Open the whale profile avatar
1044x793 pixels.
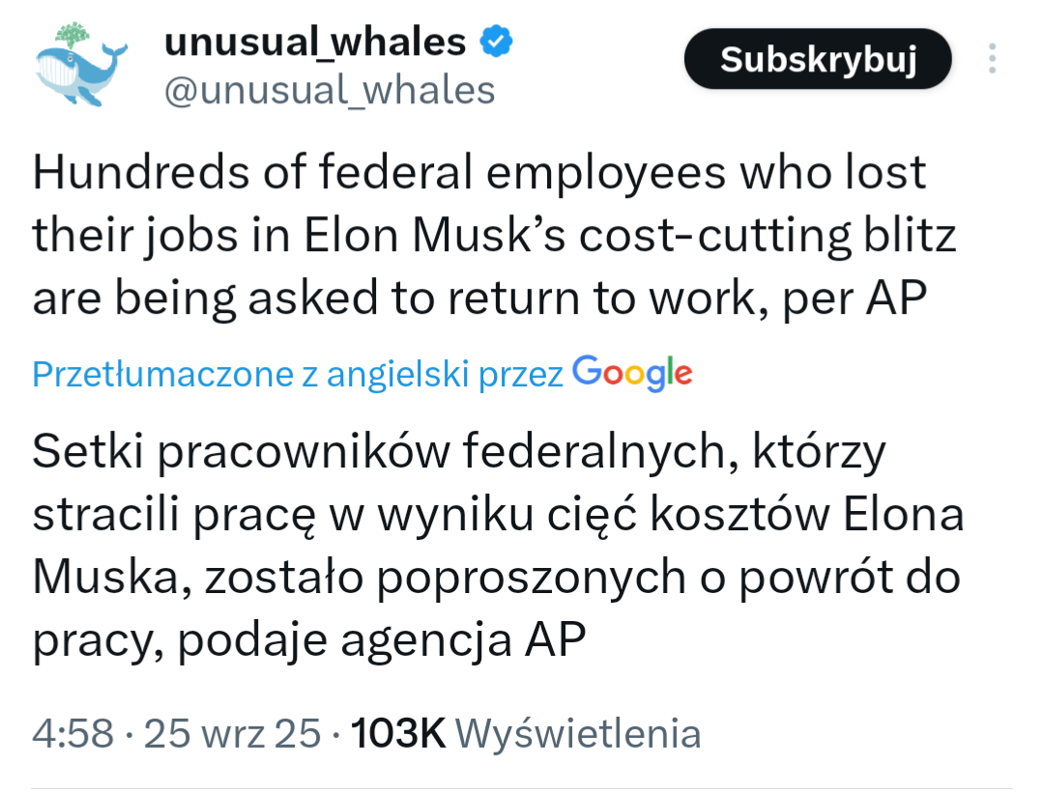click(82, 65)
